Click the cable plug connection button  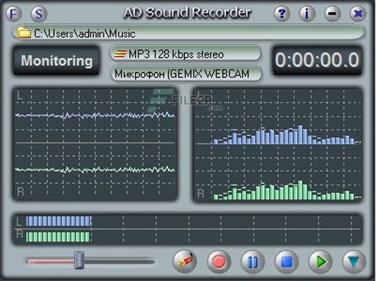(x=185, y=261)
